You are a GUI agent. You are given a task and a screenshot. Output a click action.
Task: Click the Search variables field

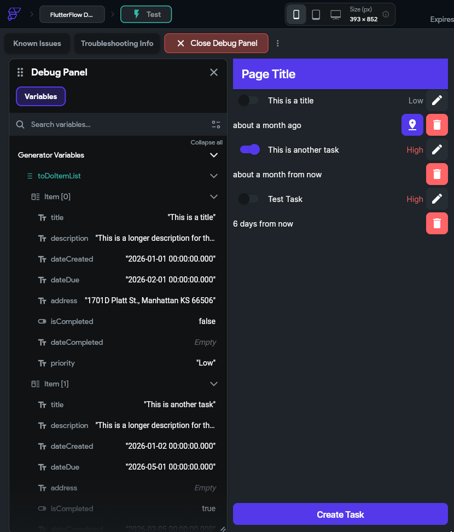(x=118, y=125)
